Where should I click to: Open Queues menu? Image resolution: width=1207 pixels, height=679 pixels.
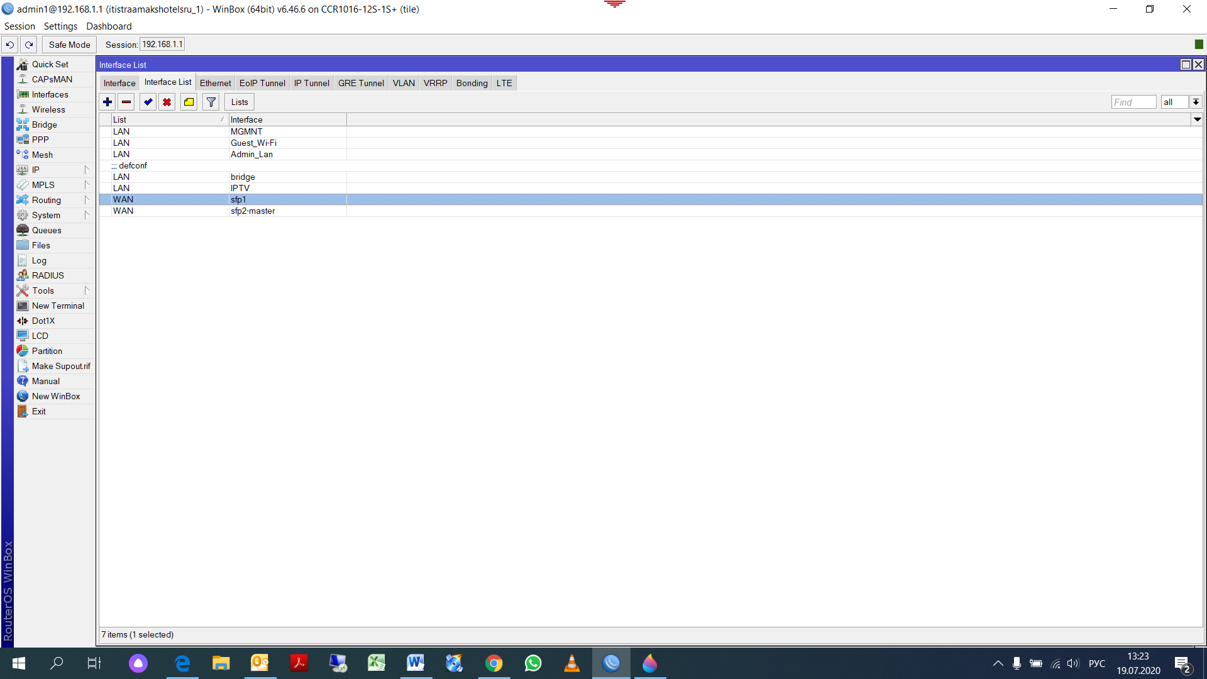coord(55,230)
